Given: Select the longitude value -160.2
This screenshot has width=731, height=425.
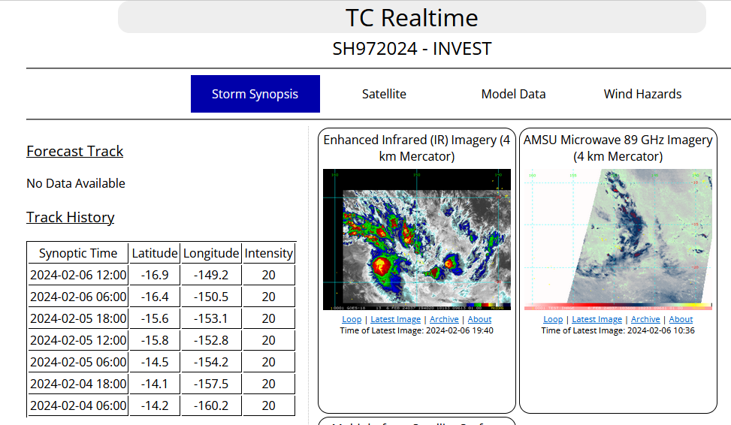Looking at the screenshot, I should coord(211,405).
